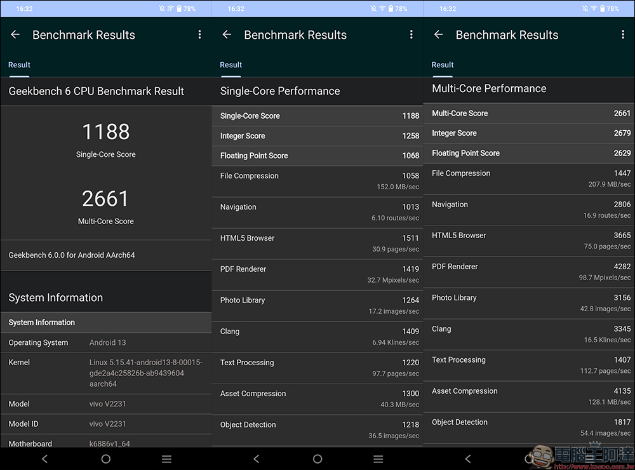Tap the PDF Renderer row under Multi-Core Performance
Image resolution: width=635 pixels, height=470 pixels.
click(529, 272)
